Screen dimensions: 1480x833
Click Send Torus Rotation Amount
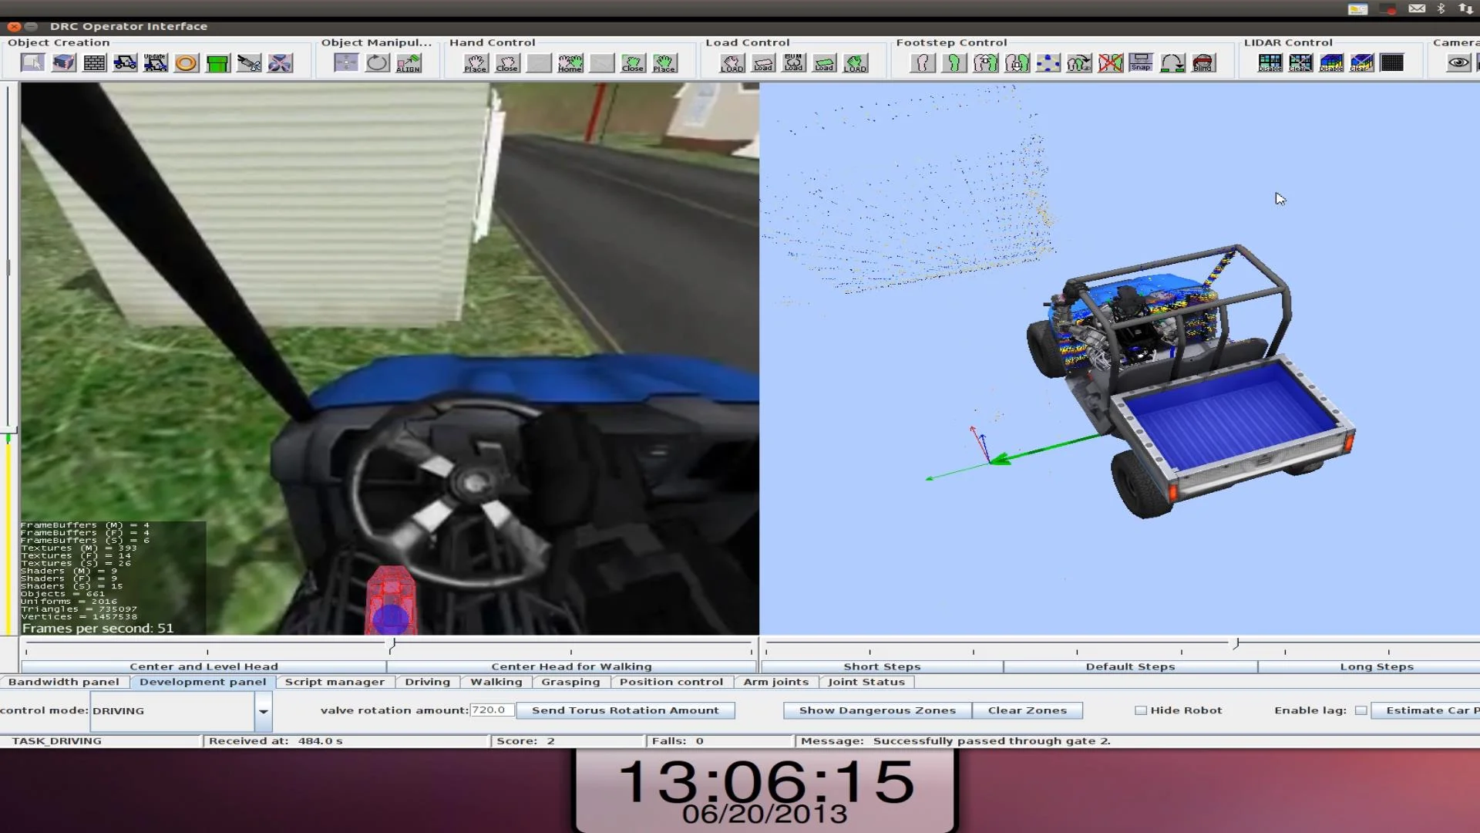point(626,710)
